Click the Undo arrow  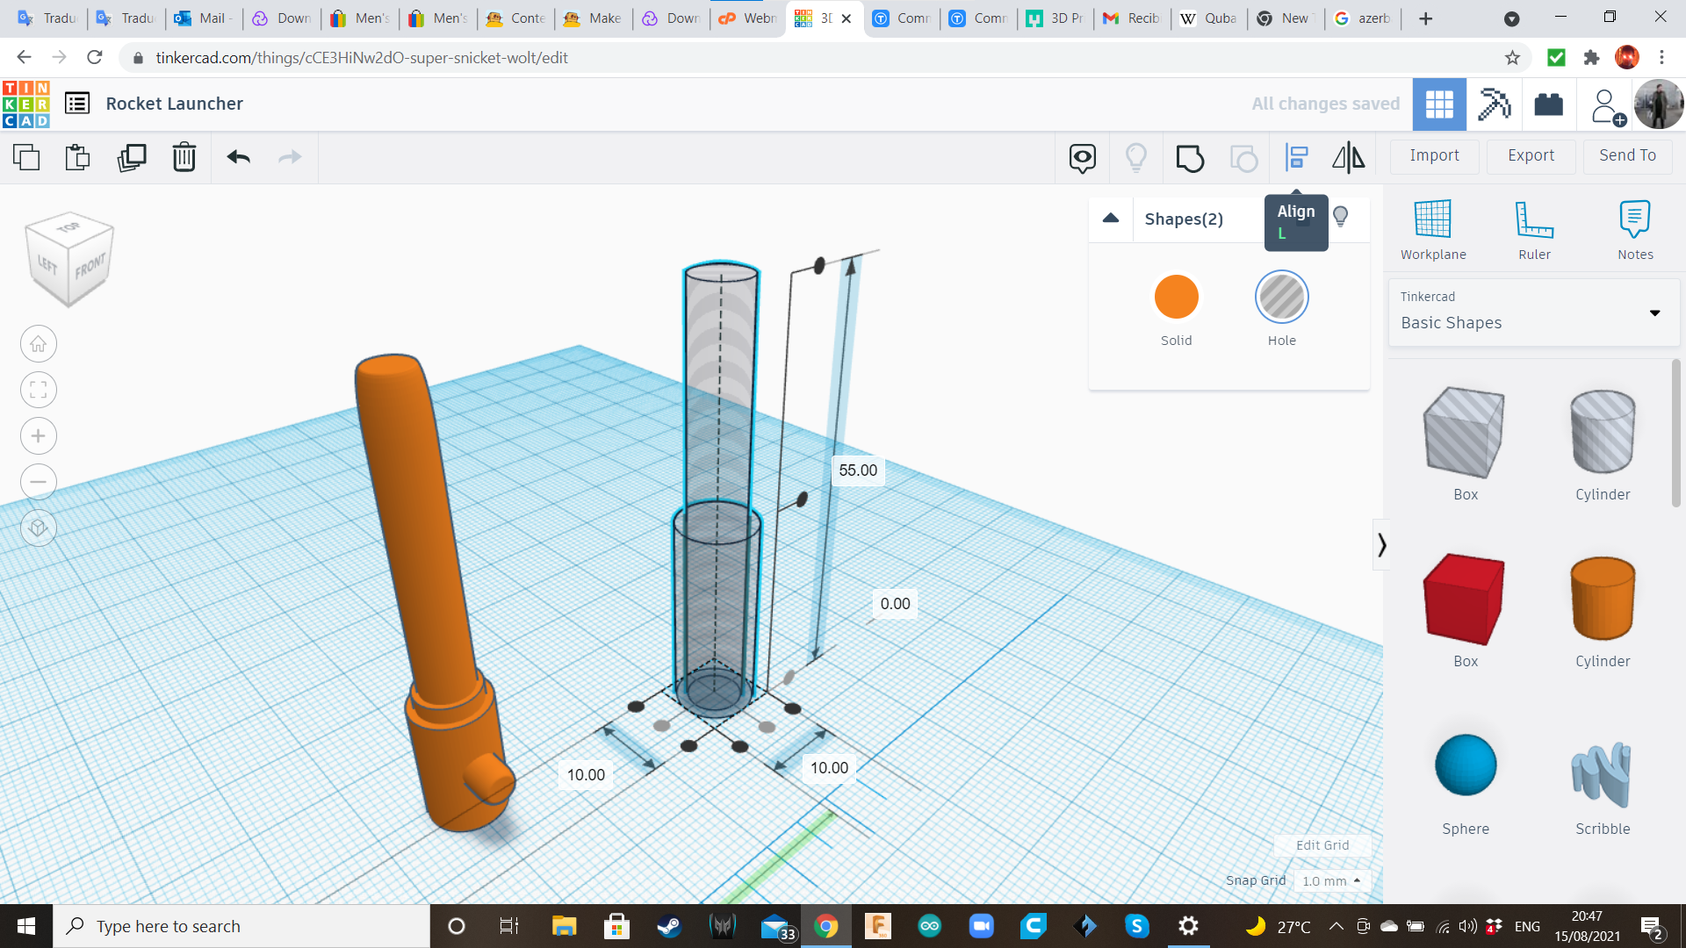click(x=238, y=157)
